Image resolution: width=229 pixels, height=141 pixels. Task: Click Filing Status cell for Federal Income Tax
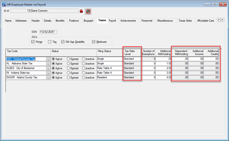click(x=110, y=59)
